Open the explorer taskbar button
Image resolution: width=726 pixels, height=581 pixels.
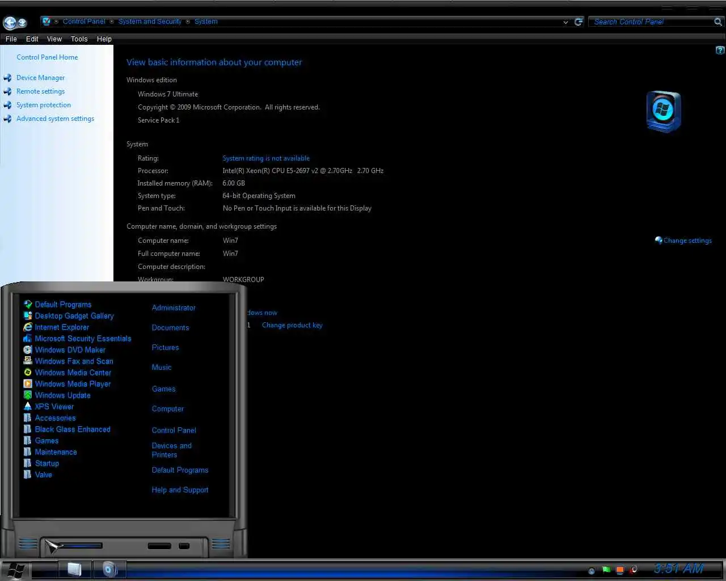pyautogui.click(x=74, y=569)
